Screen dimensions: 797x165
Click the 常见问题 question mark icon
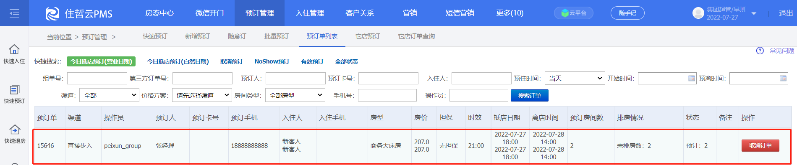click(760, 51)
